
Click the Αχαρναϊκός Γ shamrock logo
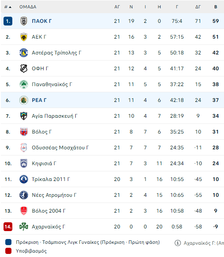coord(24,227)
